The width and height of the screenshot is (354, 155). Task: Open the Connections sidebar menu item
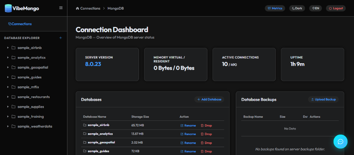tap(20, 24)
